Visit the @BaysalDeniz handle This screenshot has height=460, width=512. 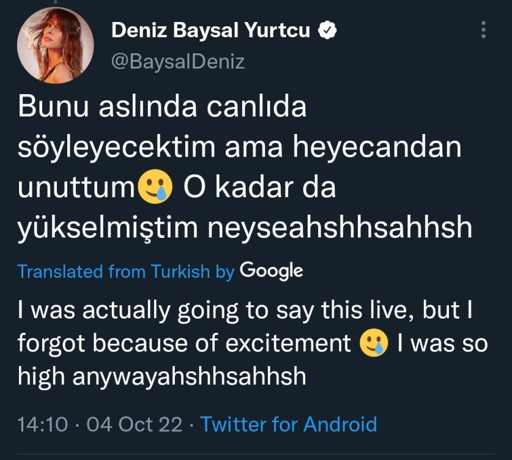pyautogui.click(x=178, y=62)
